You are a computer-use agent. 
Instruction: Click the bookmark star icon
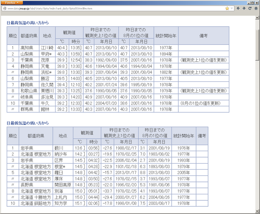coord(227,8)
